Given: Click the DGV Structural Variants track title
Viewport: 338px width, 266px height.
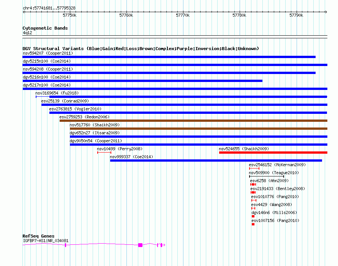Looking at the screenshot, I should click(141, 49).
